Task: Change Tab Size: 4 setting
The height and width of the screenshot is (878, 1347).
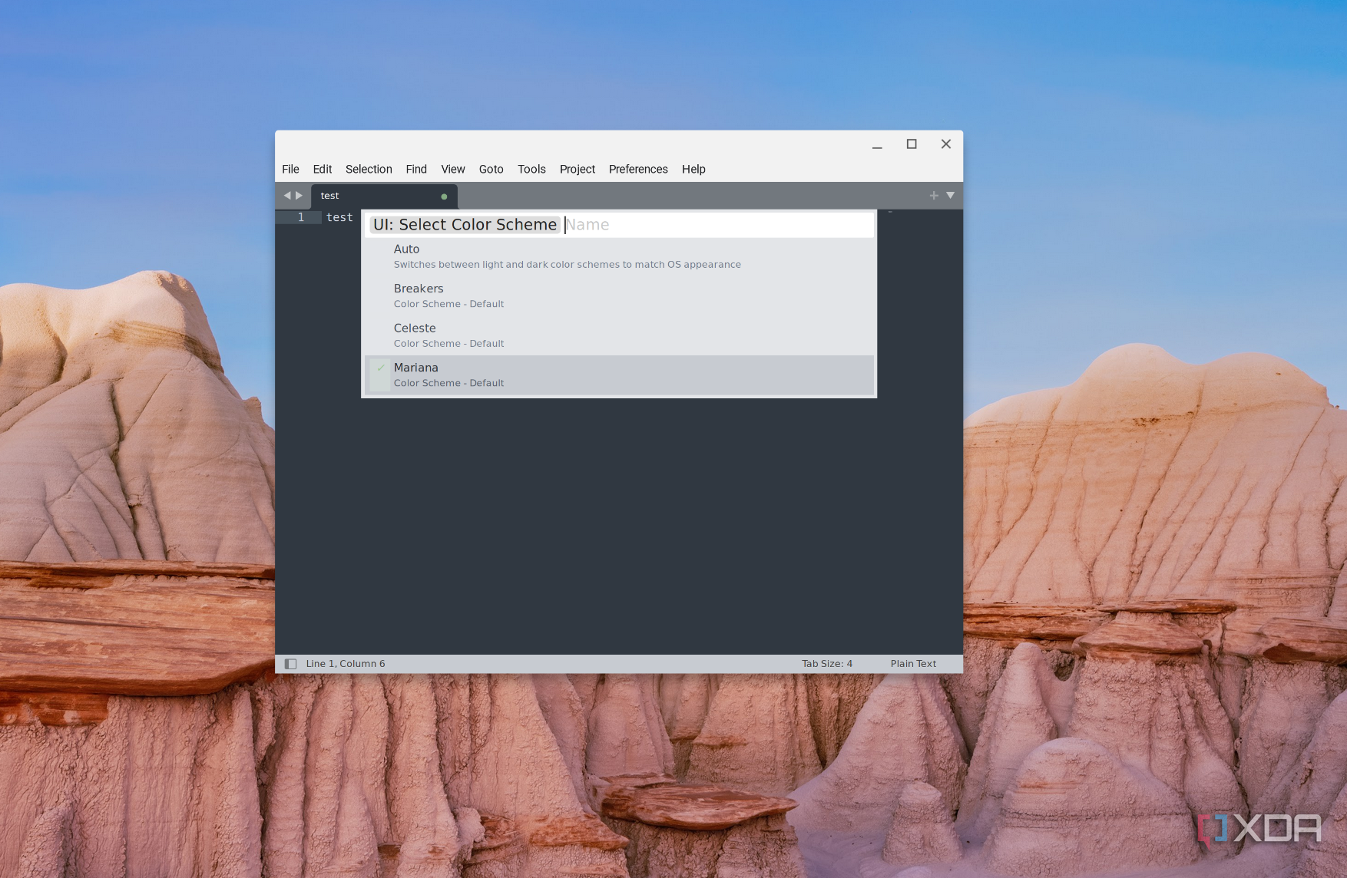Action: point(827,664)
